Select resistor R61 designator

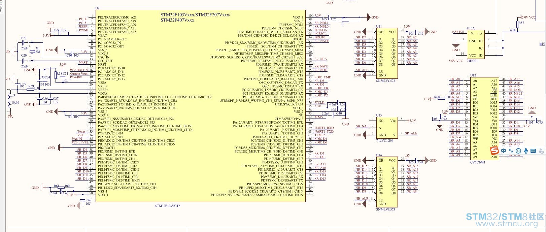click(57, 186)
